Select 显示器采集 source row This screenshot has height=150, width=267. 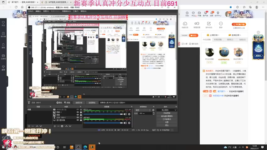point(67,120)
